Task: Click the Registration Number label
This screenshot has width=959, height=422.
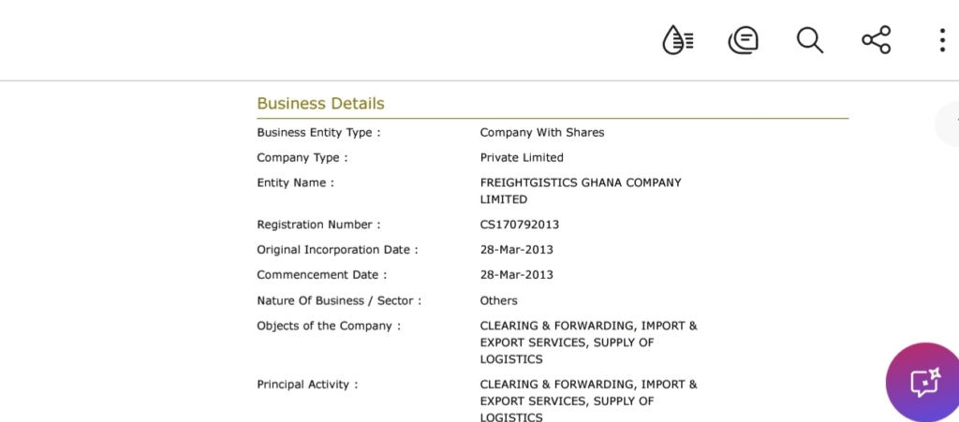Action: (x=318, y=225)
